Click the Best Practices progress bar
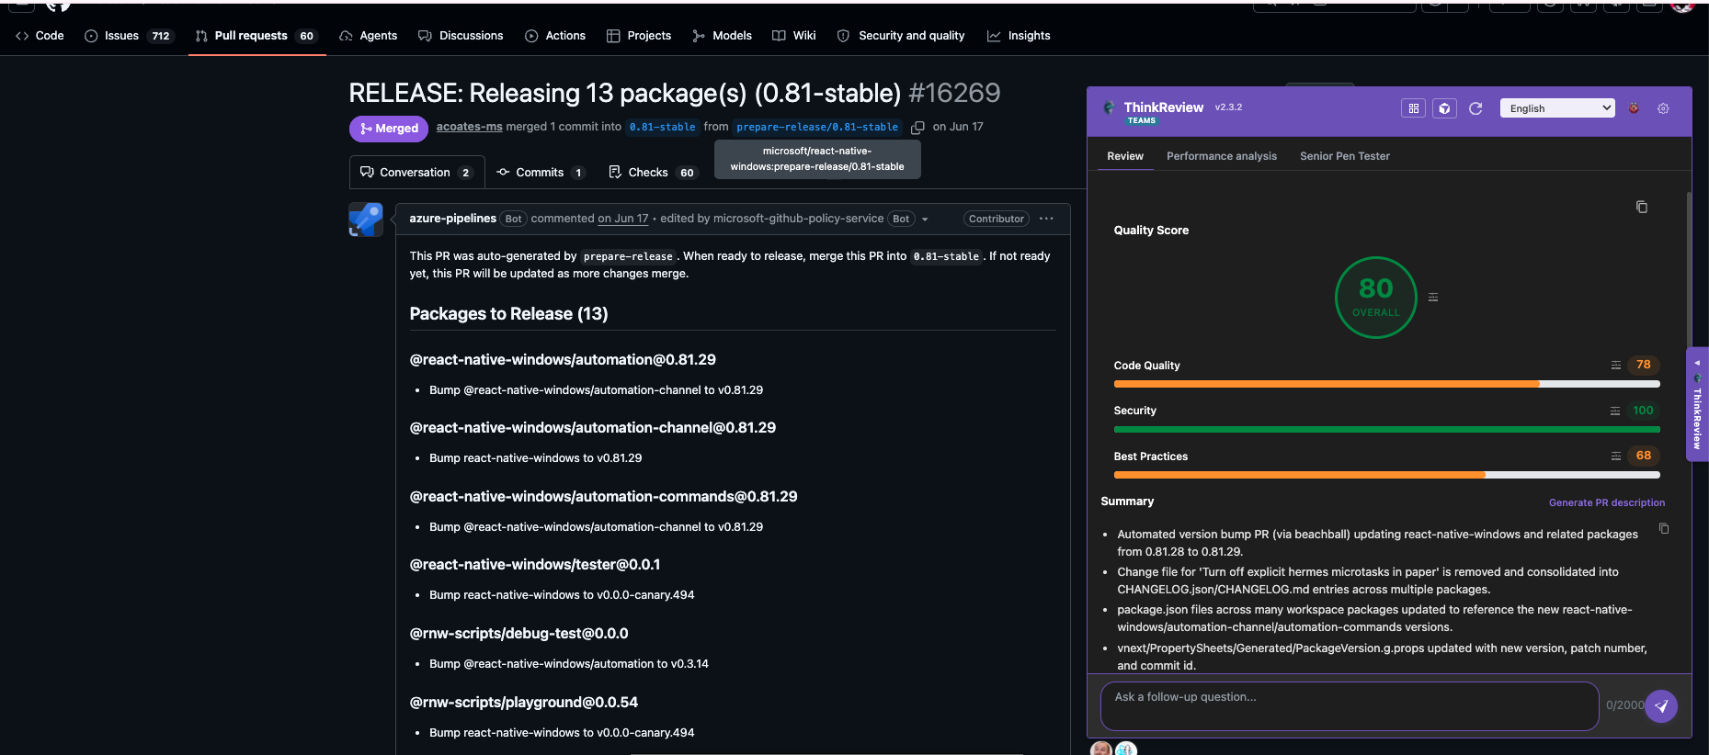This screenshot has height=755, width=1709. (1386, 475)
